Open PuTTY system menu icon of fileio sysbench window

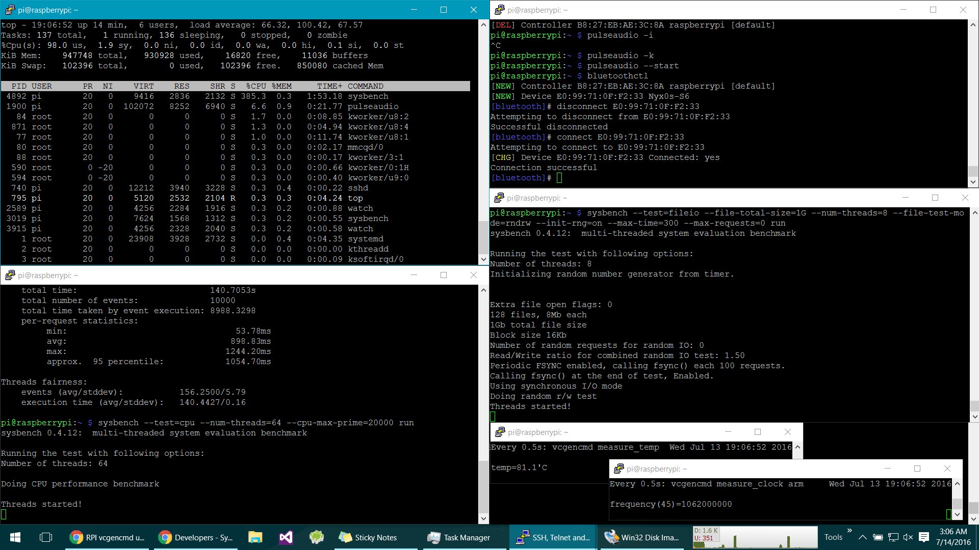(499, 198)
